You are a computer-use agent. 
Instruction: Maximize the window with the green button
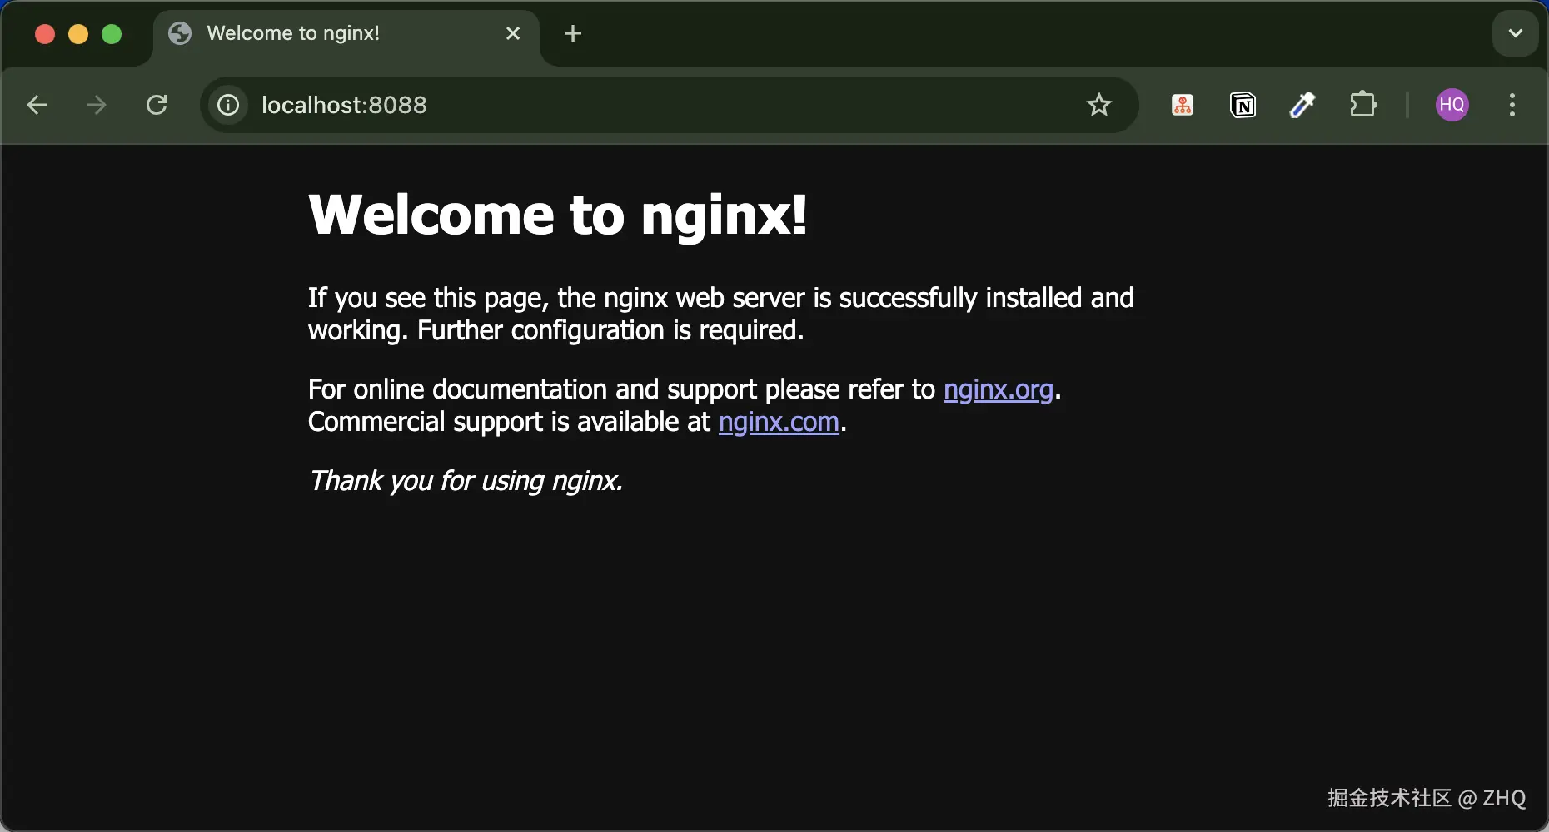112,33
